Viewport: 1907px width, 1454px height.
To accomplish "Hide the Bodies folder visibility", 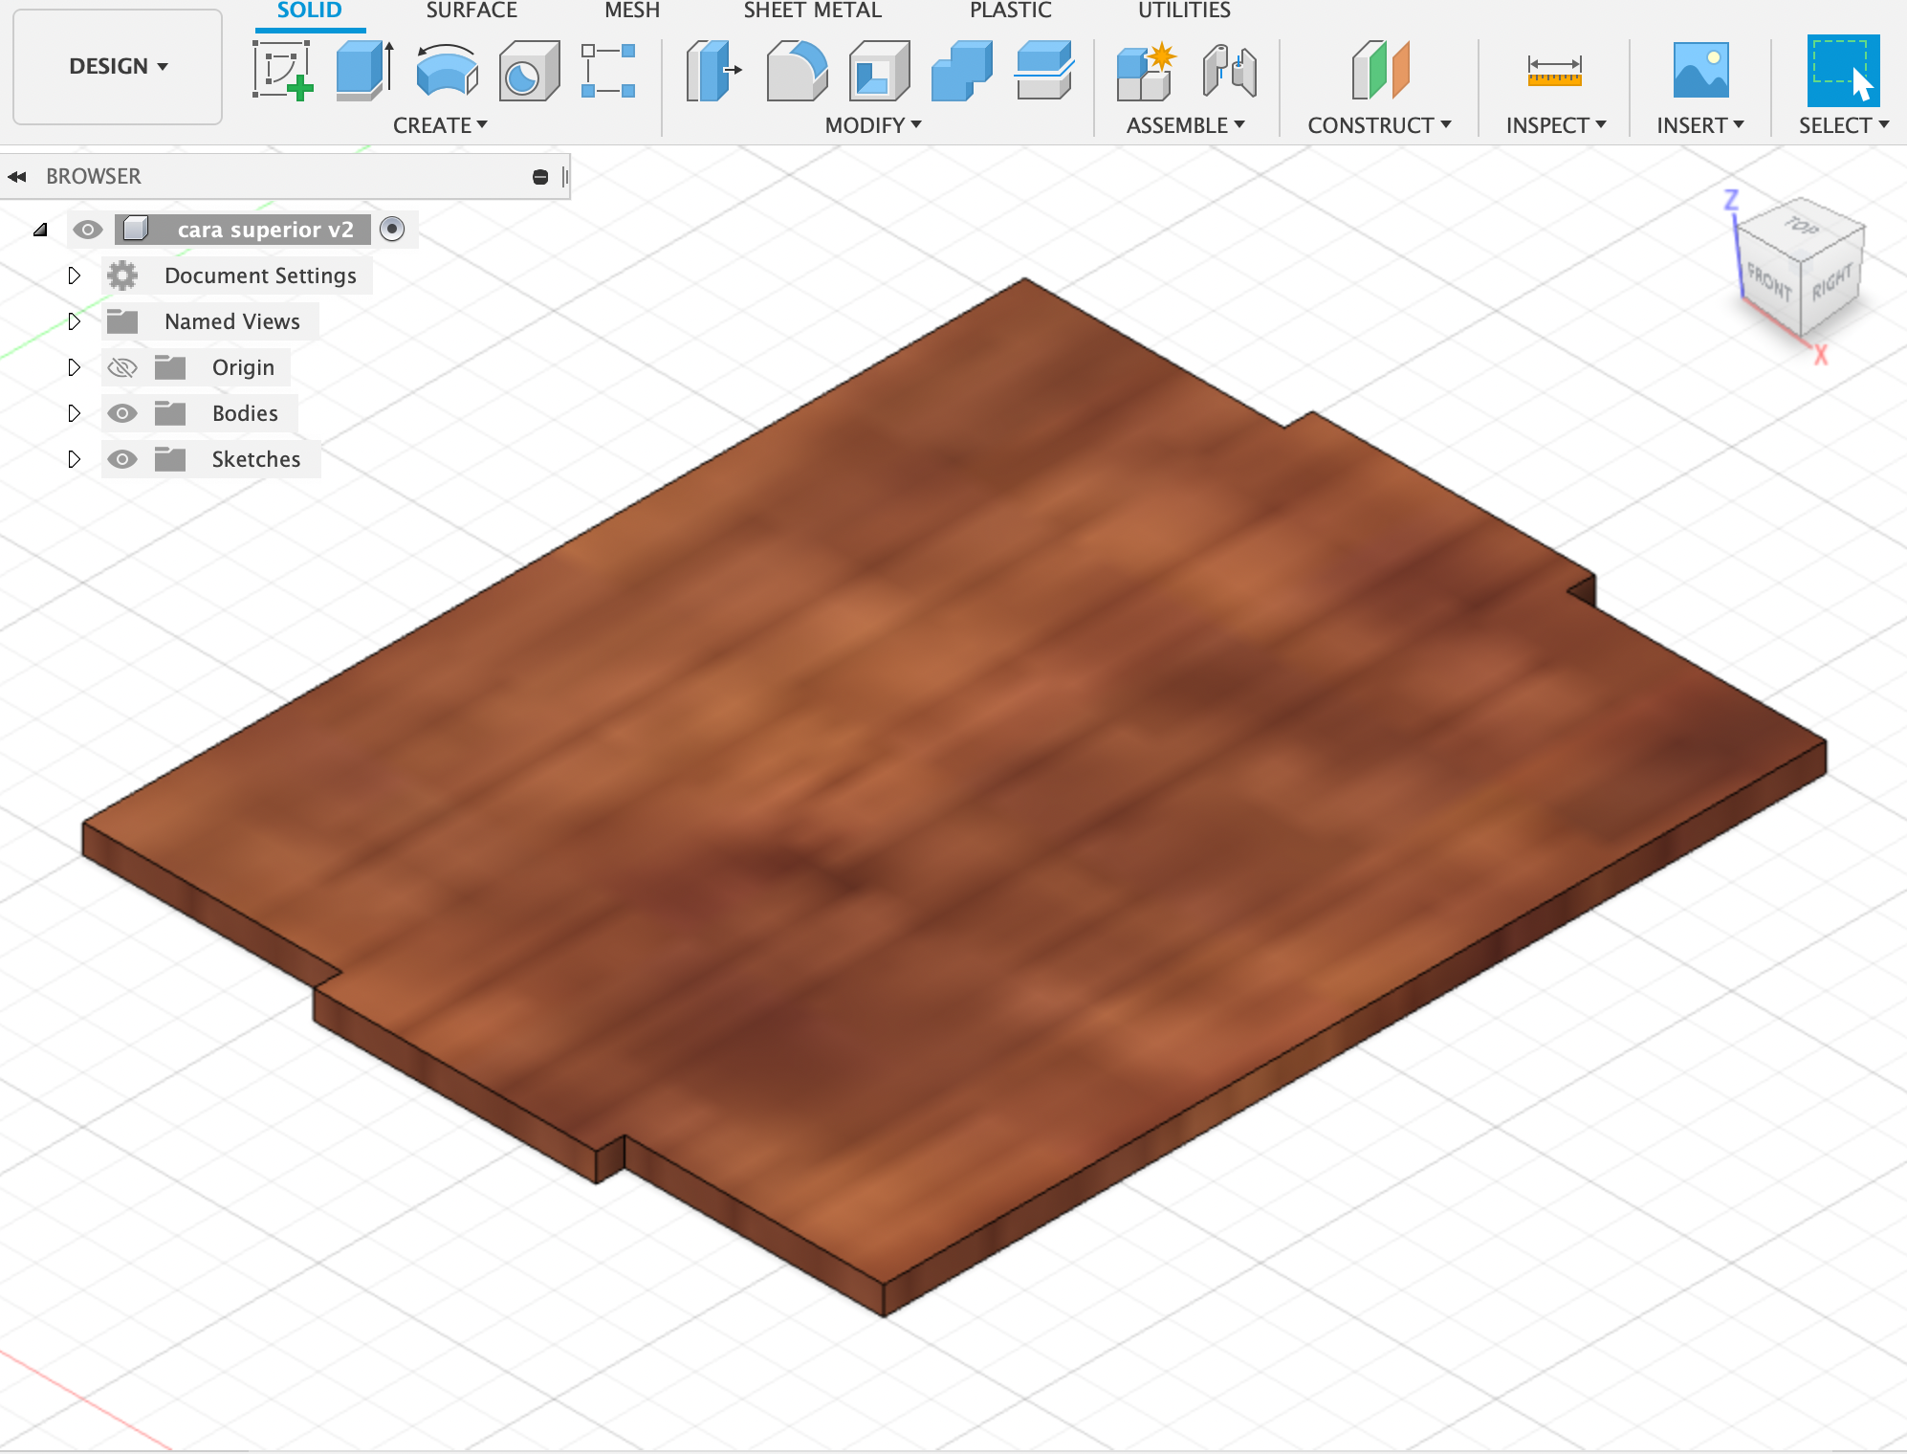I will (x=122, y=413).
